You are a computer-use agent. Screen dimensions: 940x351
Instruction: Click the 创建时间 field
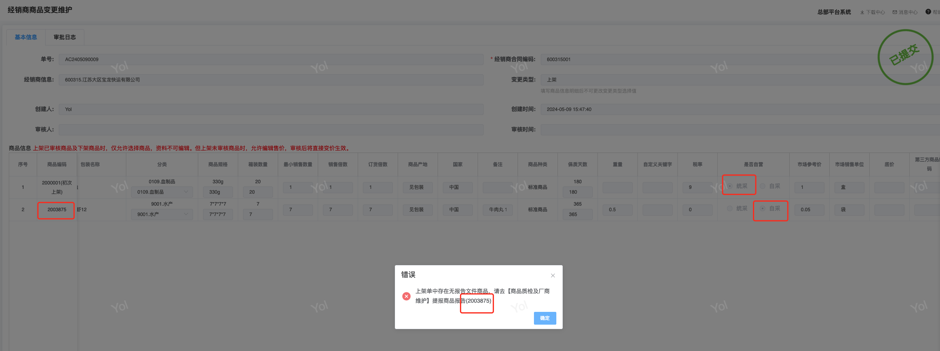point(740,109)
